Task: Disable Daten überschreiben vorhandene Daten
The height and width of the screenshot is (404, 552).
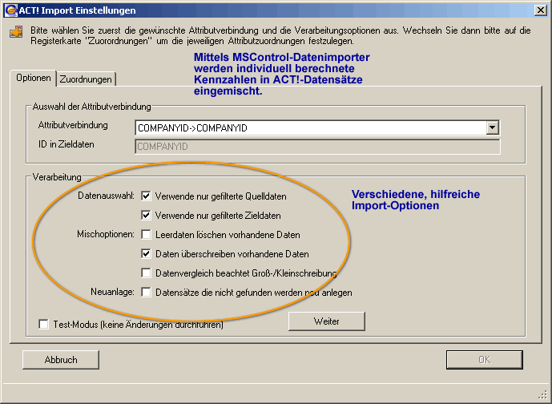Action: (x=146, y=253)
